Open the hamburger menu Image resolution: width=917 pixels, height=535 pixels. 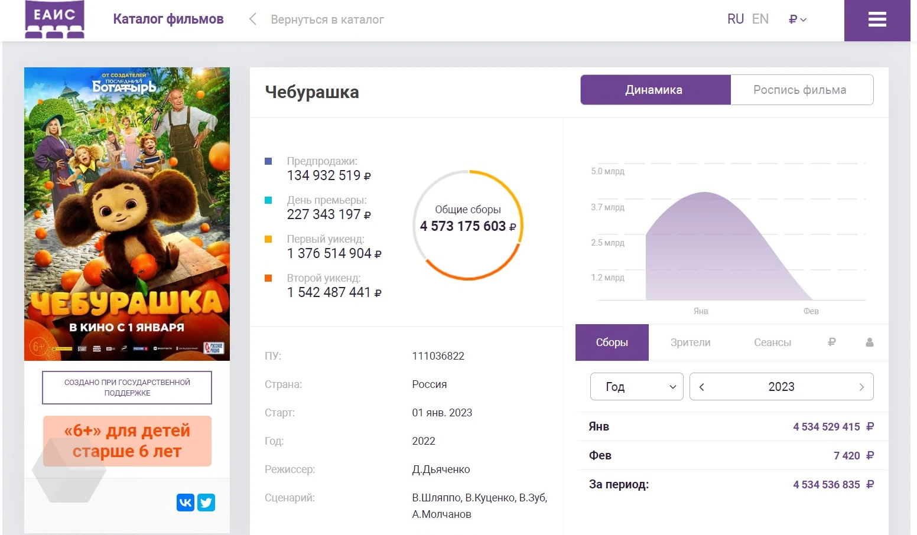point(877,19)
